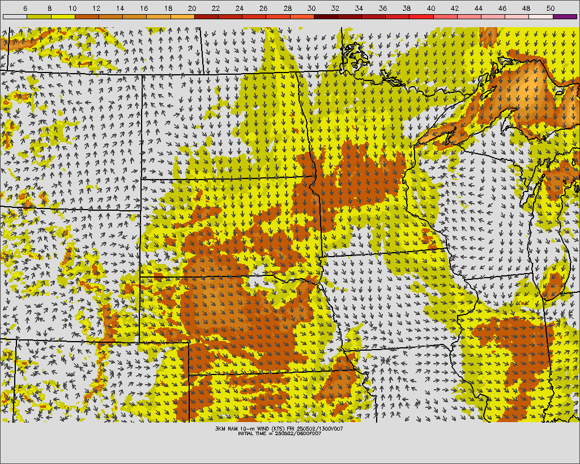Select the legend label "20"
The image size is (580, 464).
pos(191,8)
